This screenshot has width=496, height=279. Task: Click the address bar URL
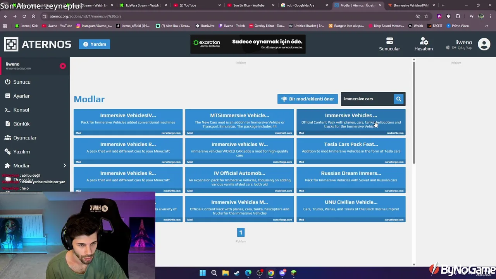86,16
